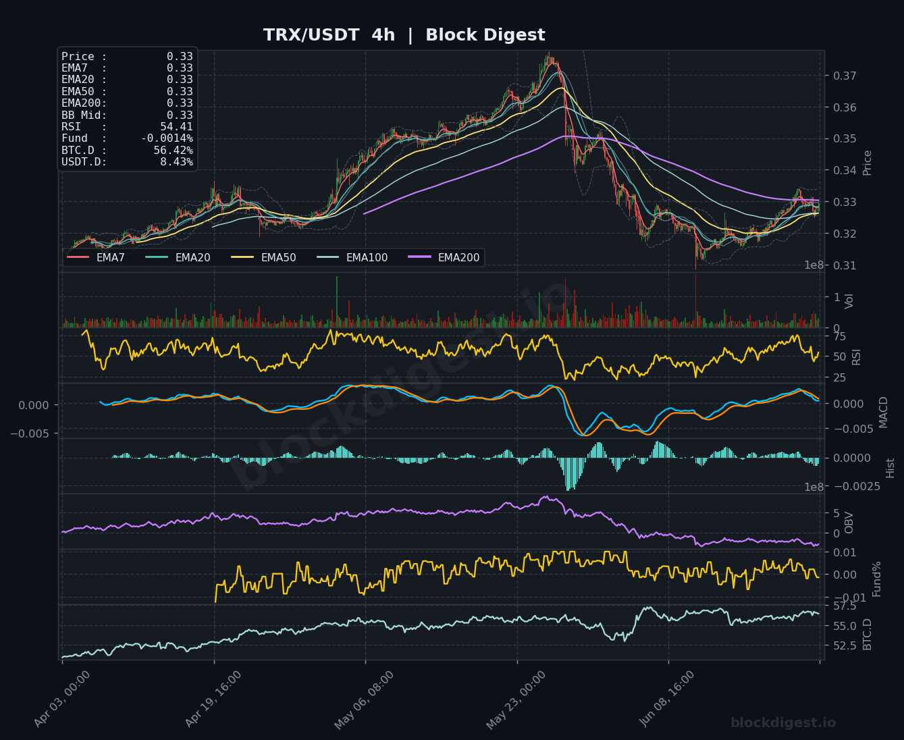Screen dimensions: 904x740
Task: Click the Fund% panel axis label
Action: (877, 579)
